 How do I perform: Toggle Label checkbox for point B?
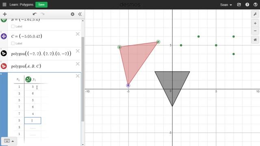[13, 26]
